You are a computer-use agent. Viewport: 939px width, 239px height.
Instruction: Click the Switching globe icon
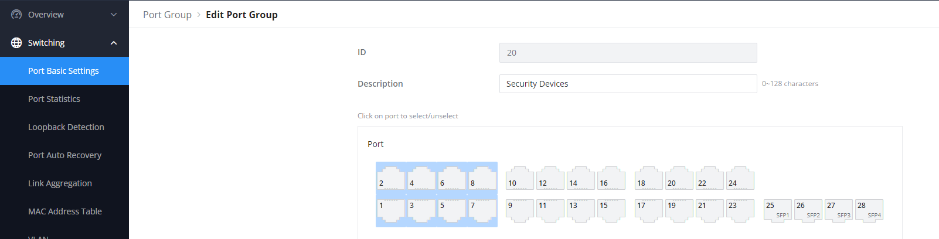[x=16, y=43]
